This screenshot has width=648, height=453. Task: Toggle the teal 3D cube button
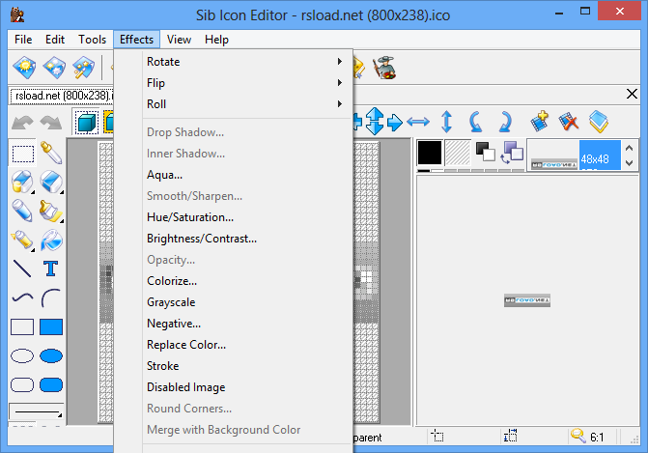[86, 123]
